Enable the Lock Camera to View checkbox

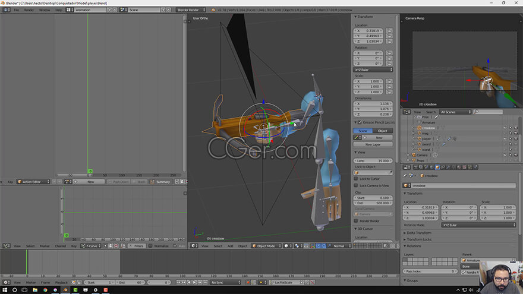(x=356, y=185)
